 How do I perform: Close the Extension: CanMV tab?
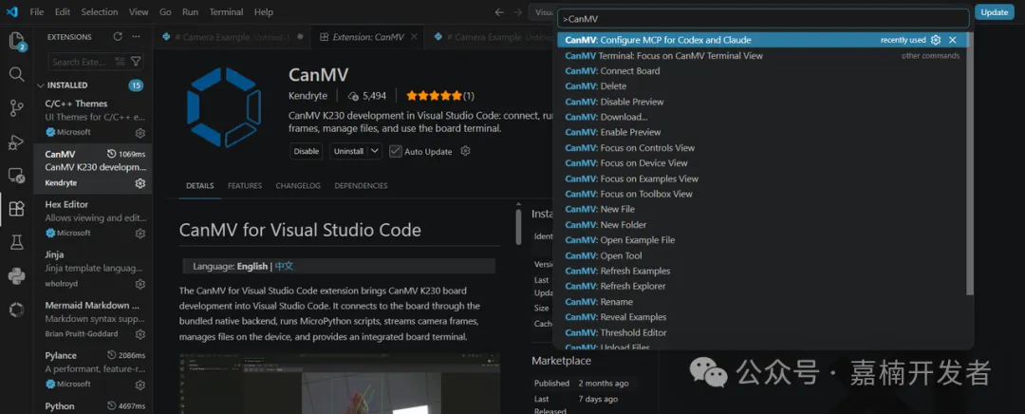414,37
